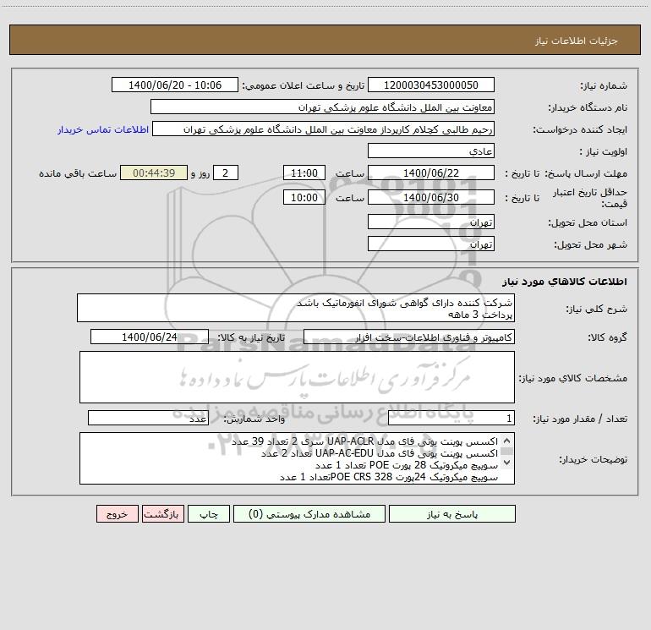Click goods group field کامپیوتر و فناوری اطلاعات
The image size is (651, 630).
tap(409, 337)
